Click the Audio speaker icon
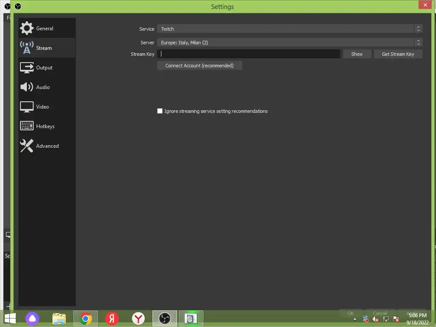This screenshot has height=327, width=436. click(x=27, y=87)
